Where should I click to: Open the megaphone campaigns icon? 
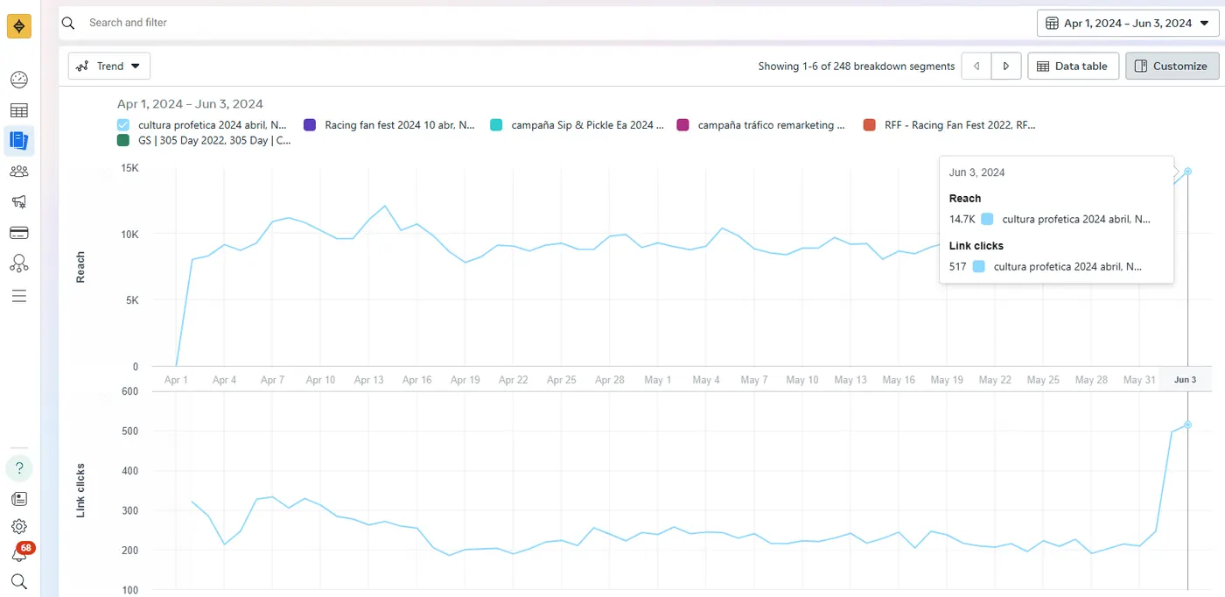[x=19, y=202]
